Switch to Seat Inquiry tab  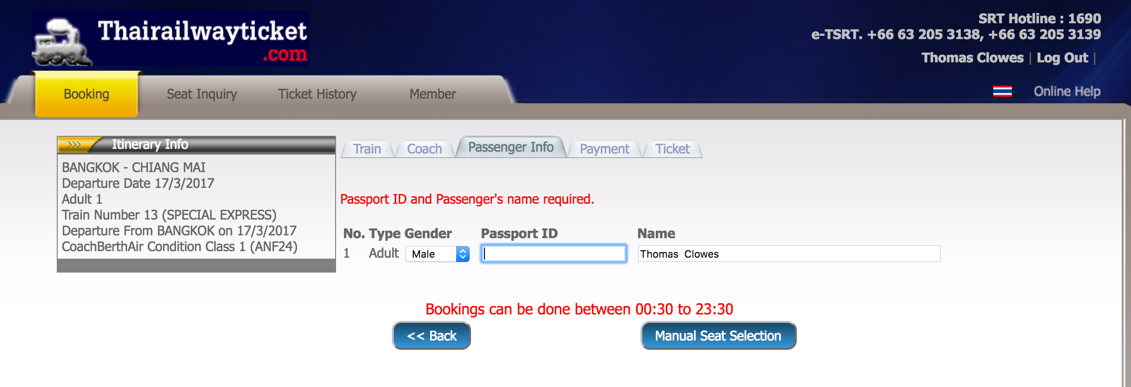click(x=202, y=94)
